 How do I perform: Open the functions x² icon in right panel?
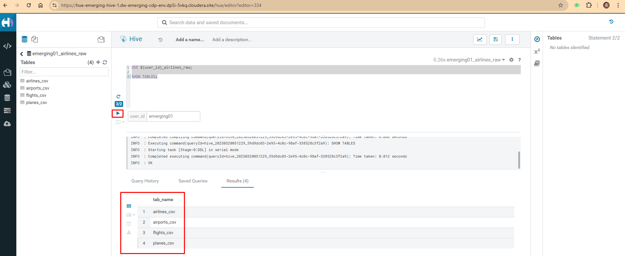(537, 51)
